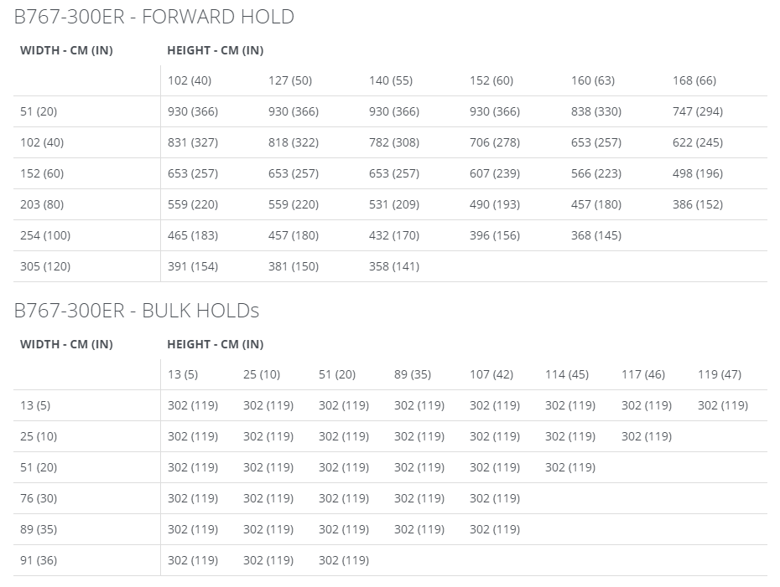Click the 622 (245) cell

tap(698, 142)
